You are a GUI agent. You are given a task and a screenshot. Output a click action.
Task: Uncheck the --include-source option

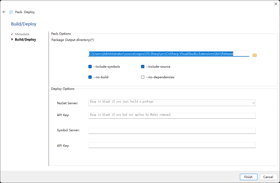point(143,67)
